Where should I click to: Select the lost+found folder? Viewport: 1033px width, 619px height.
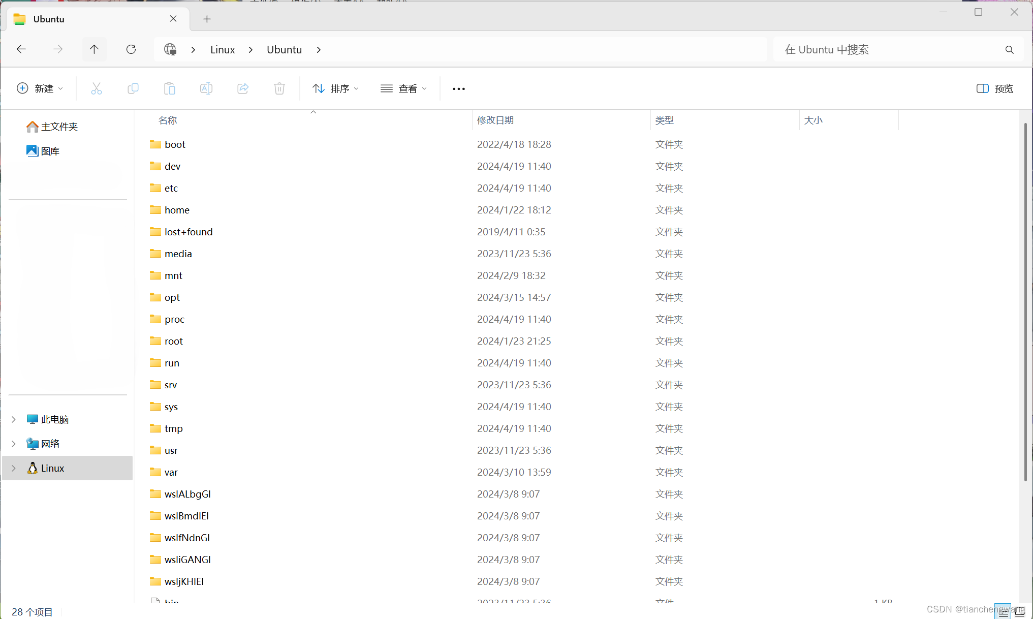[189, 232]
